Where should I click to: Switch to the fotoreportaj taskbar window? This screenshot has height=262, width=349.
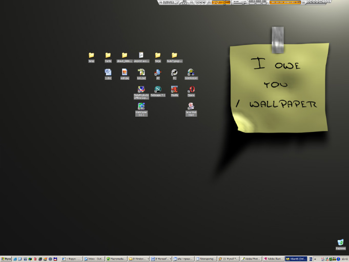tap(206, 259)
